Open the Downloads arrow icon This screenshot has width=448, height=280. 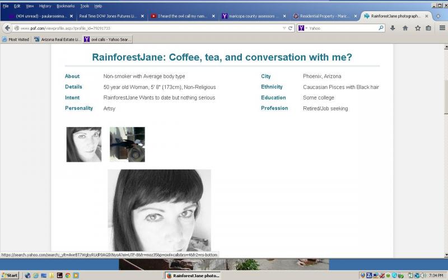393,28
